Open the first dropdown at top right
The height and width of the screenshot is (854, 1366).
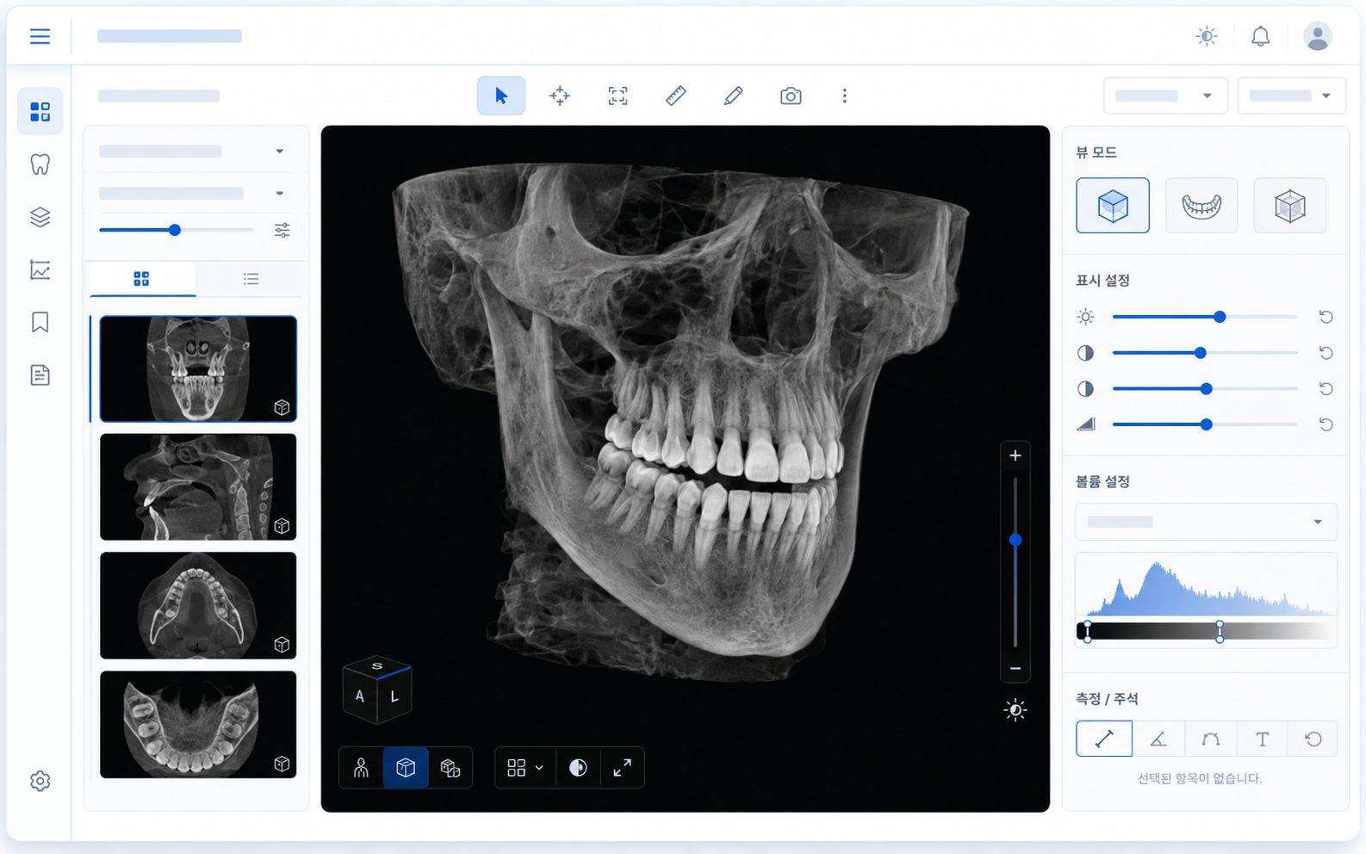[1167, 96]
